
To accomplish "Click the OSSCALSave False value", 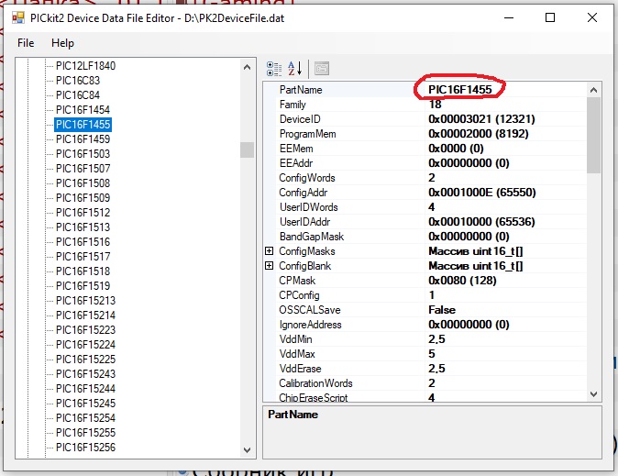I will pyautogui.click(x=442, y=310).
